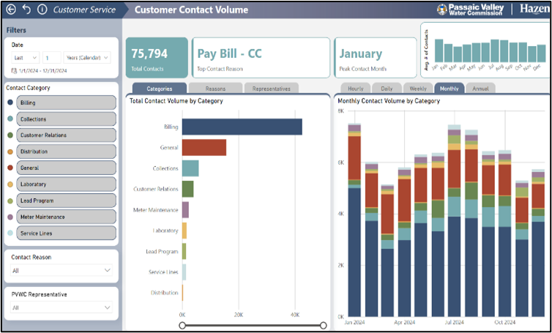552x333 pixels.
Task: Filter by Meter Maintenance category
Action: coord(67,217)
